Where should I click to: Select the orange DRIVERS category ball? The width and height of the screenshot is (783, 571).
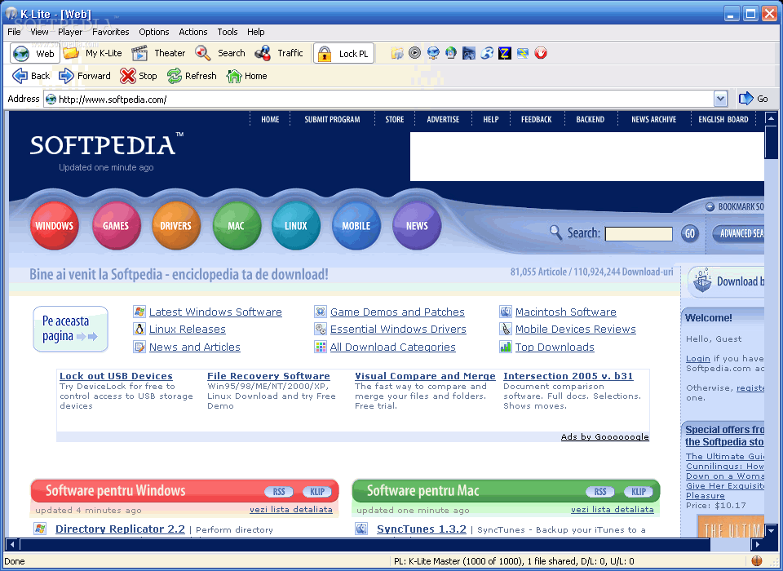[176, 226]
